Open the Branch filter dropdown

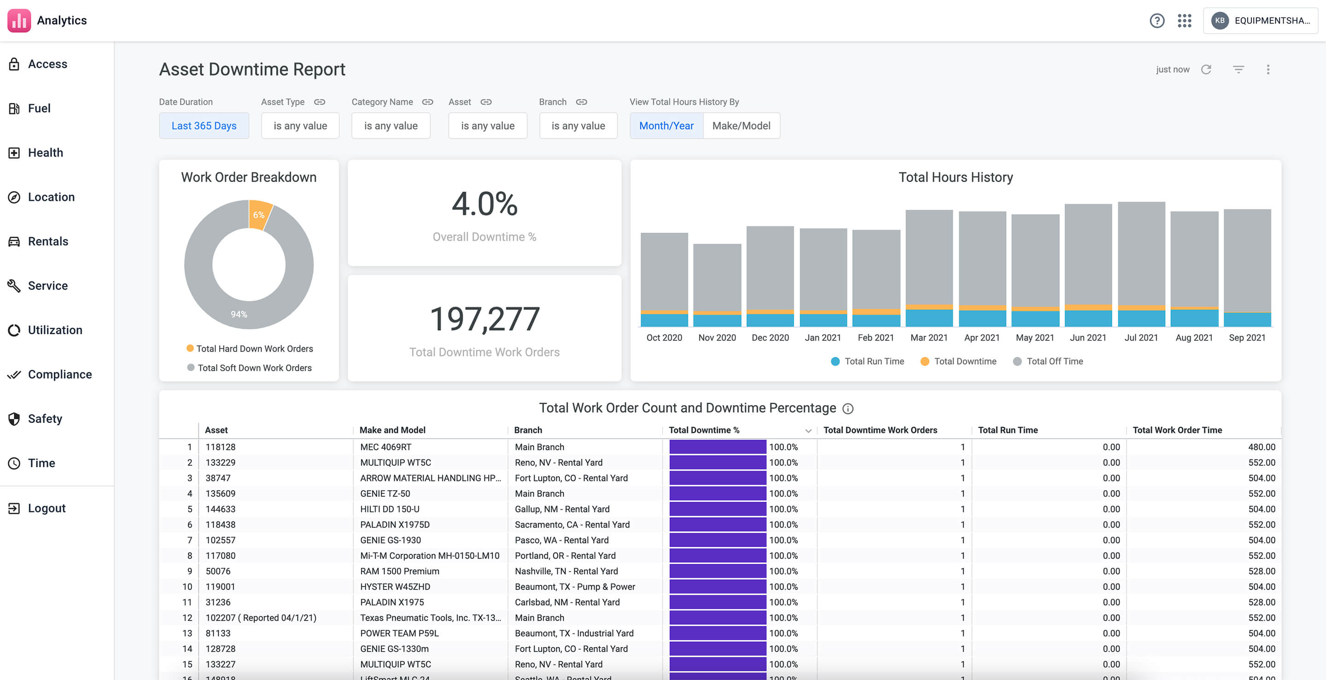578,126
